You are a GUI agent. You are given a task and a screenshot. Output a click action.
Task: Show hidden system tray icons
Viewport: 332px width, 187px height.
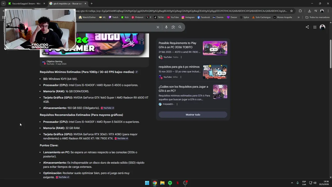click(x=292, y=183)
